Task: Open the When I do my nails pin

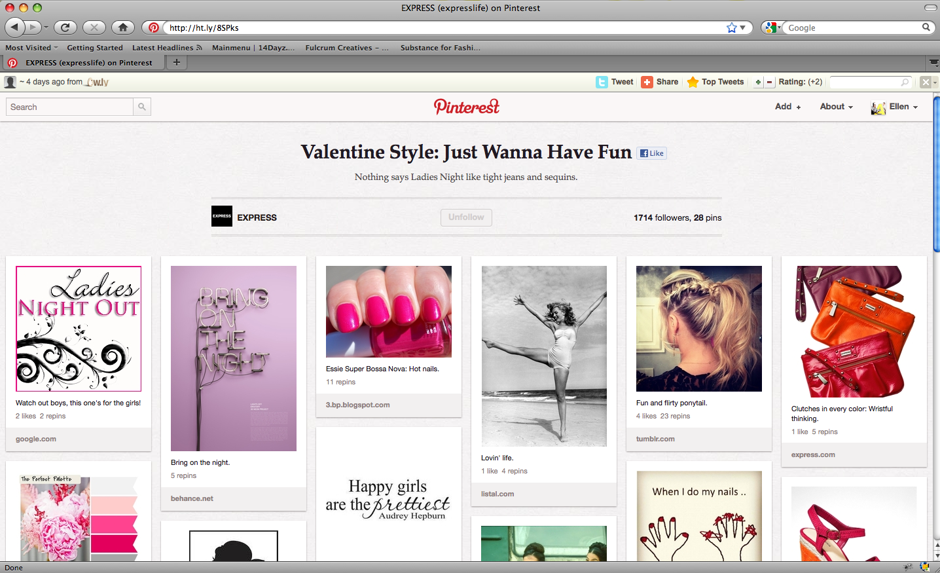Action: [x=699, y=516]
